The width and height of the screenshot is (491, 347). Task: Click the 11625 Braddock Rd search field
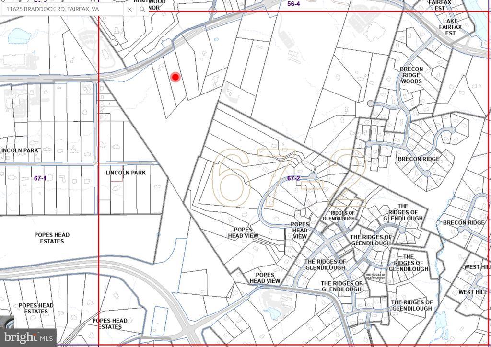62,9
